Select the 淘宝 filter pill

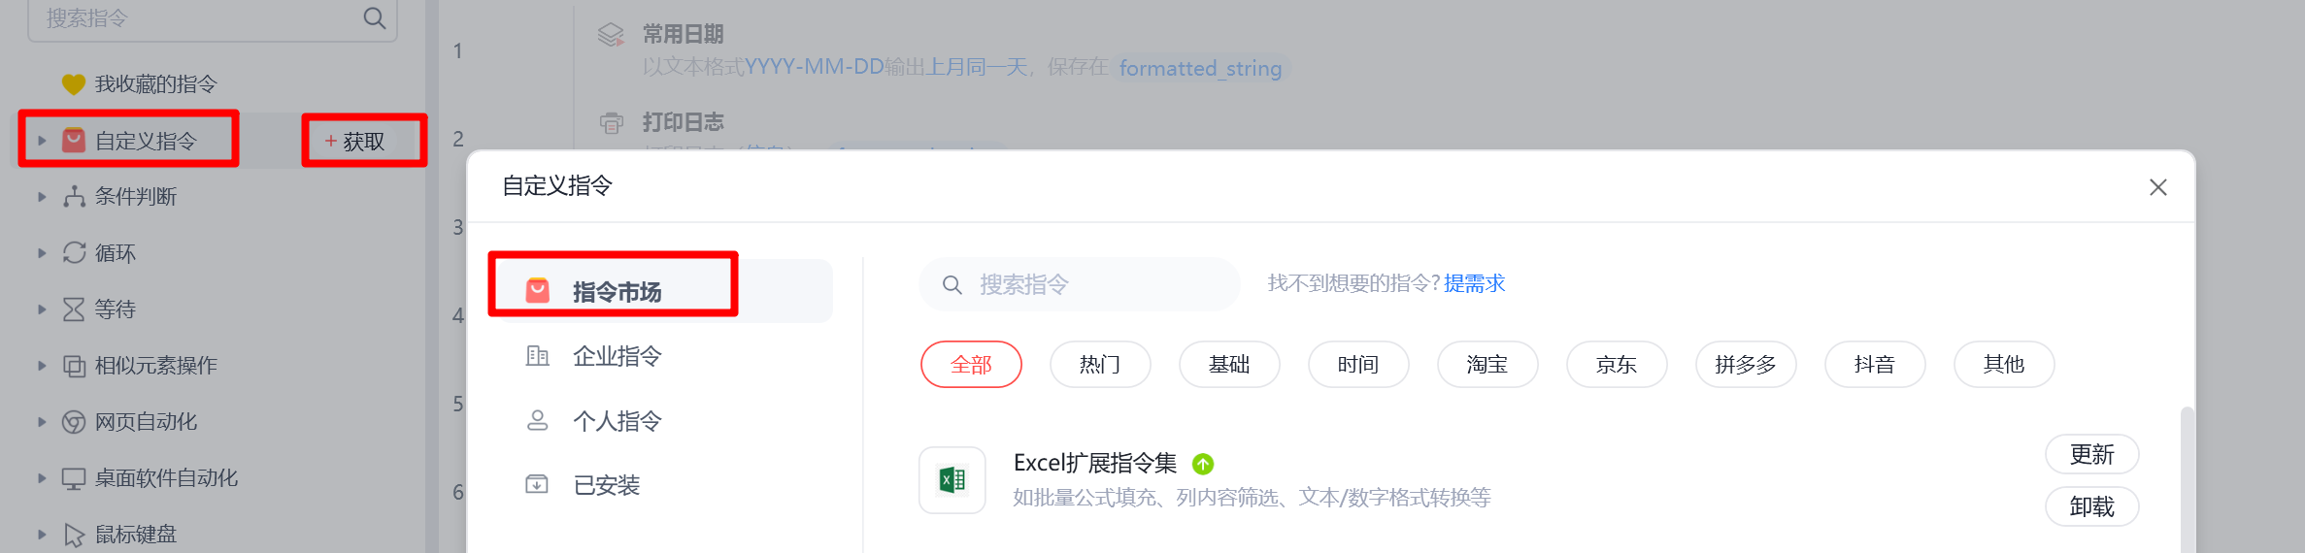[x=1487, y=365]
